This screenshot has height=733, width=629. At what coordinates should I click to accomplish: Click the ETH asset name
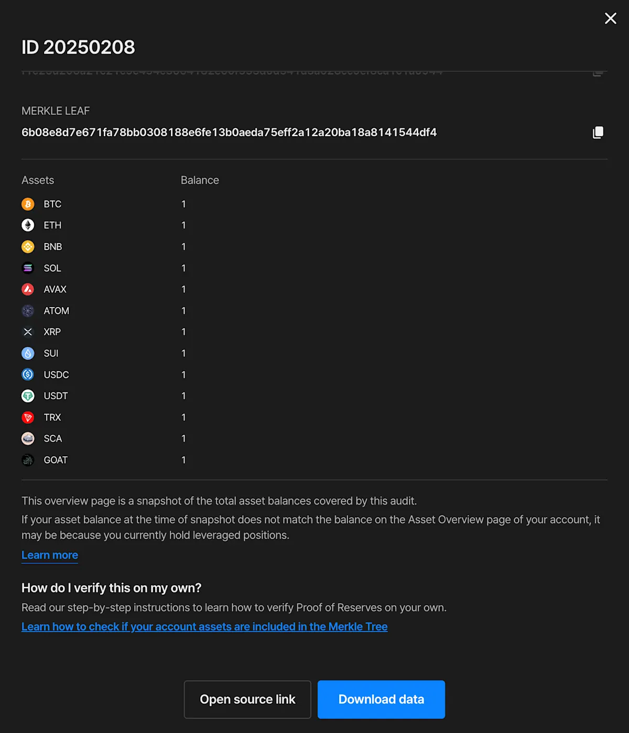coord(52,225)
